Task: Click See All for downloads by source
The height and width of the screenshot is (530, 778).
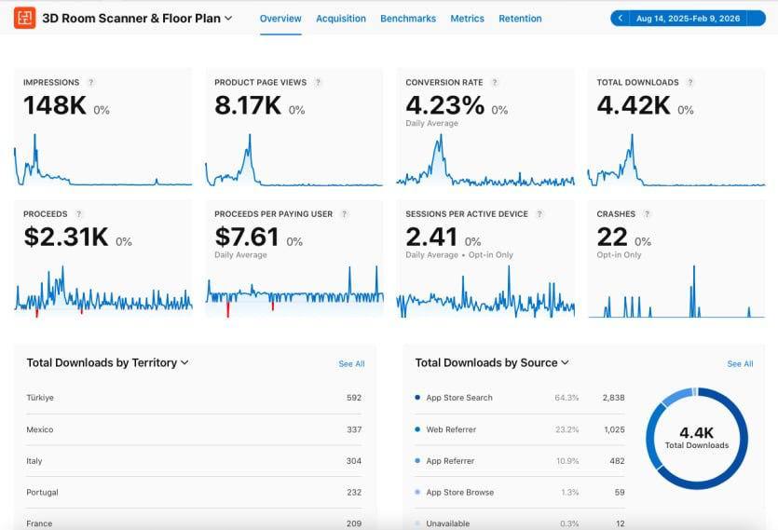Action: (x=740, y=364)
